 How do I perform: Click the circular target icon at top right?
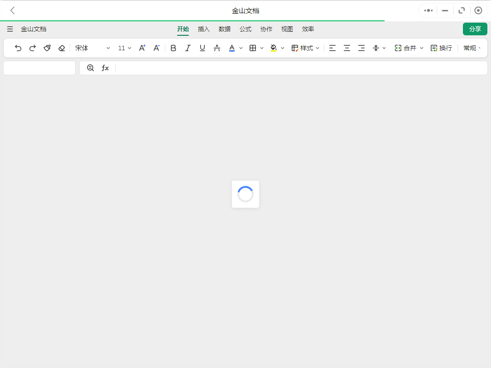(x=478, y=11)
